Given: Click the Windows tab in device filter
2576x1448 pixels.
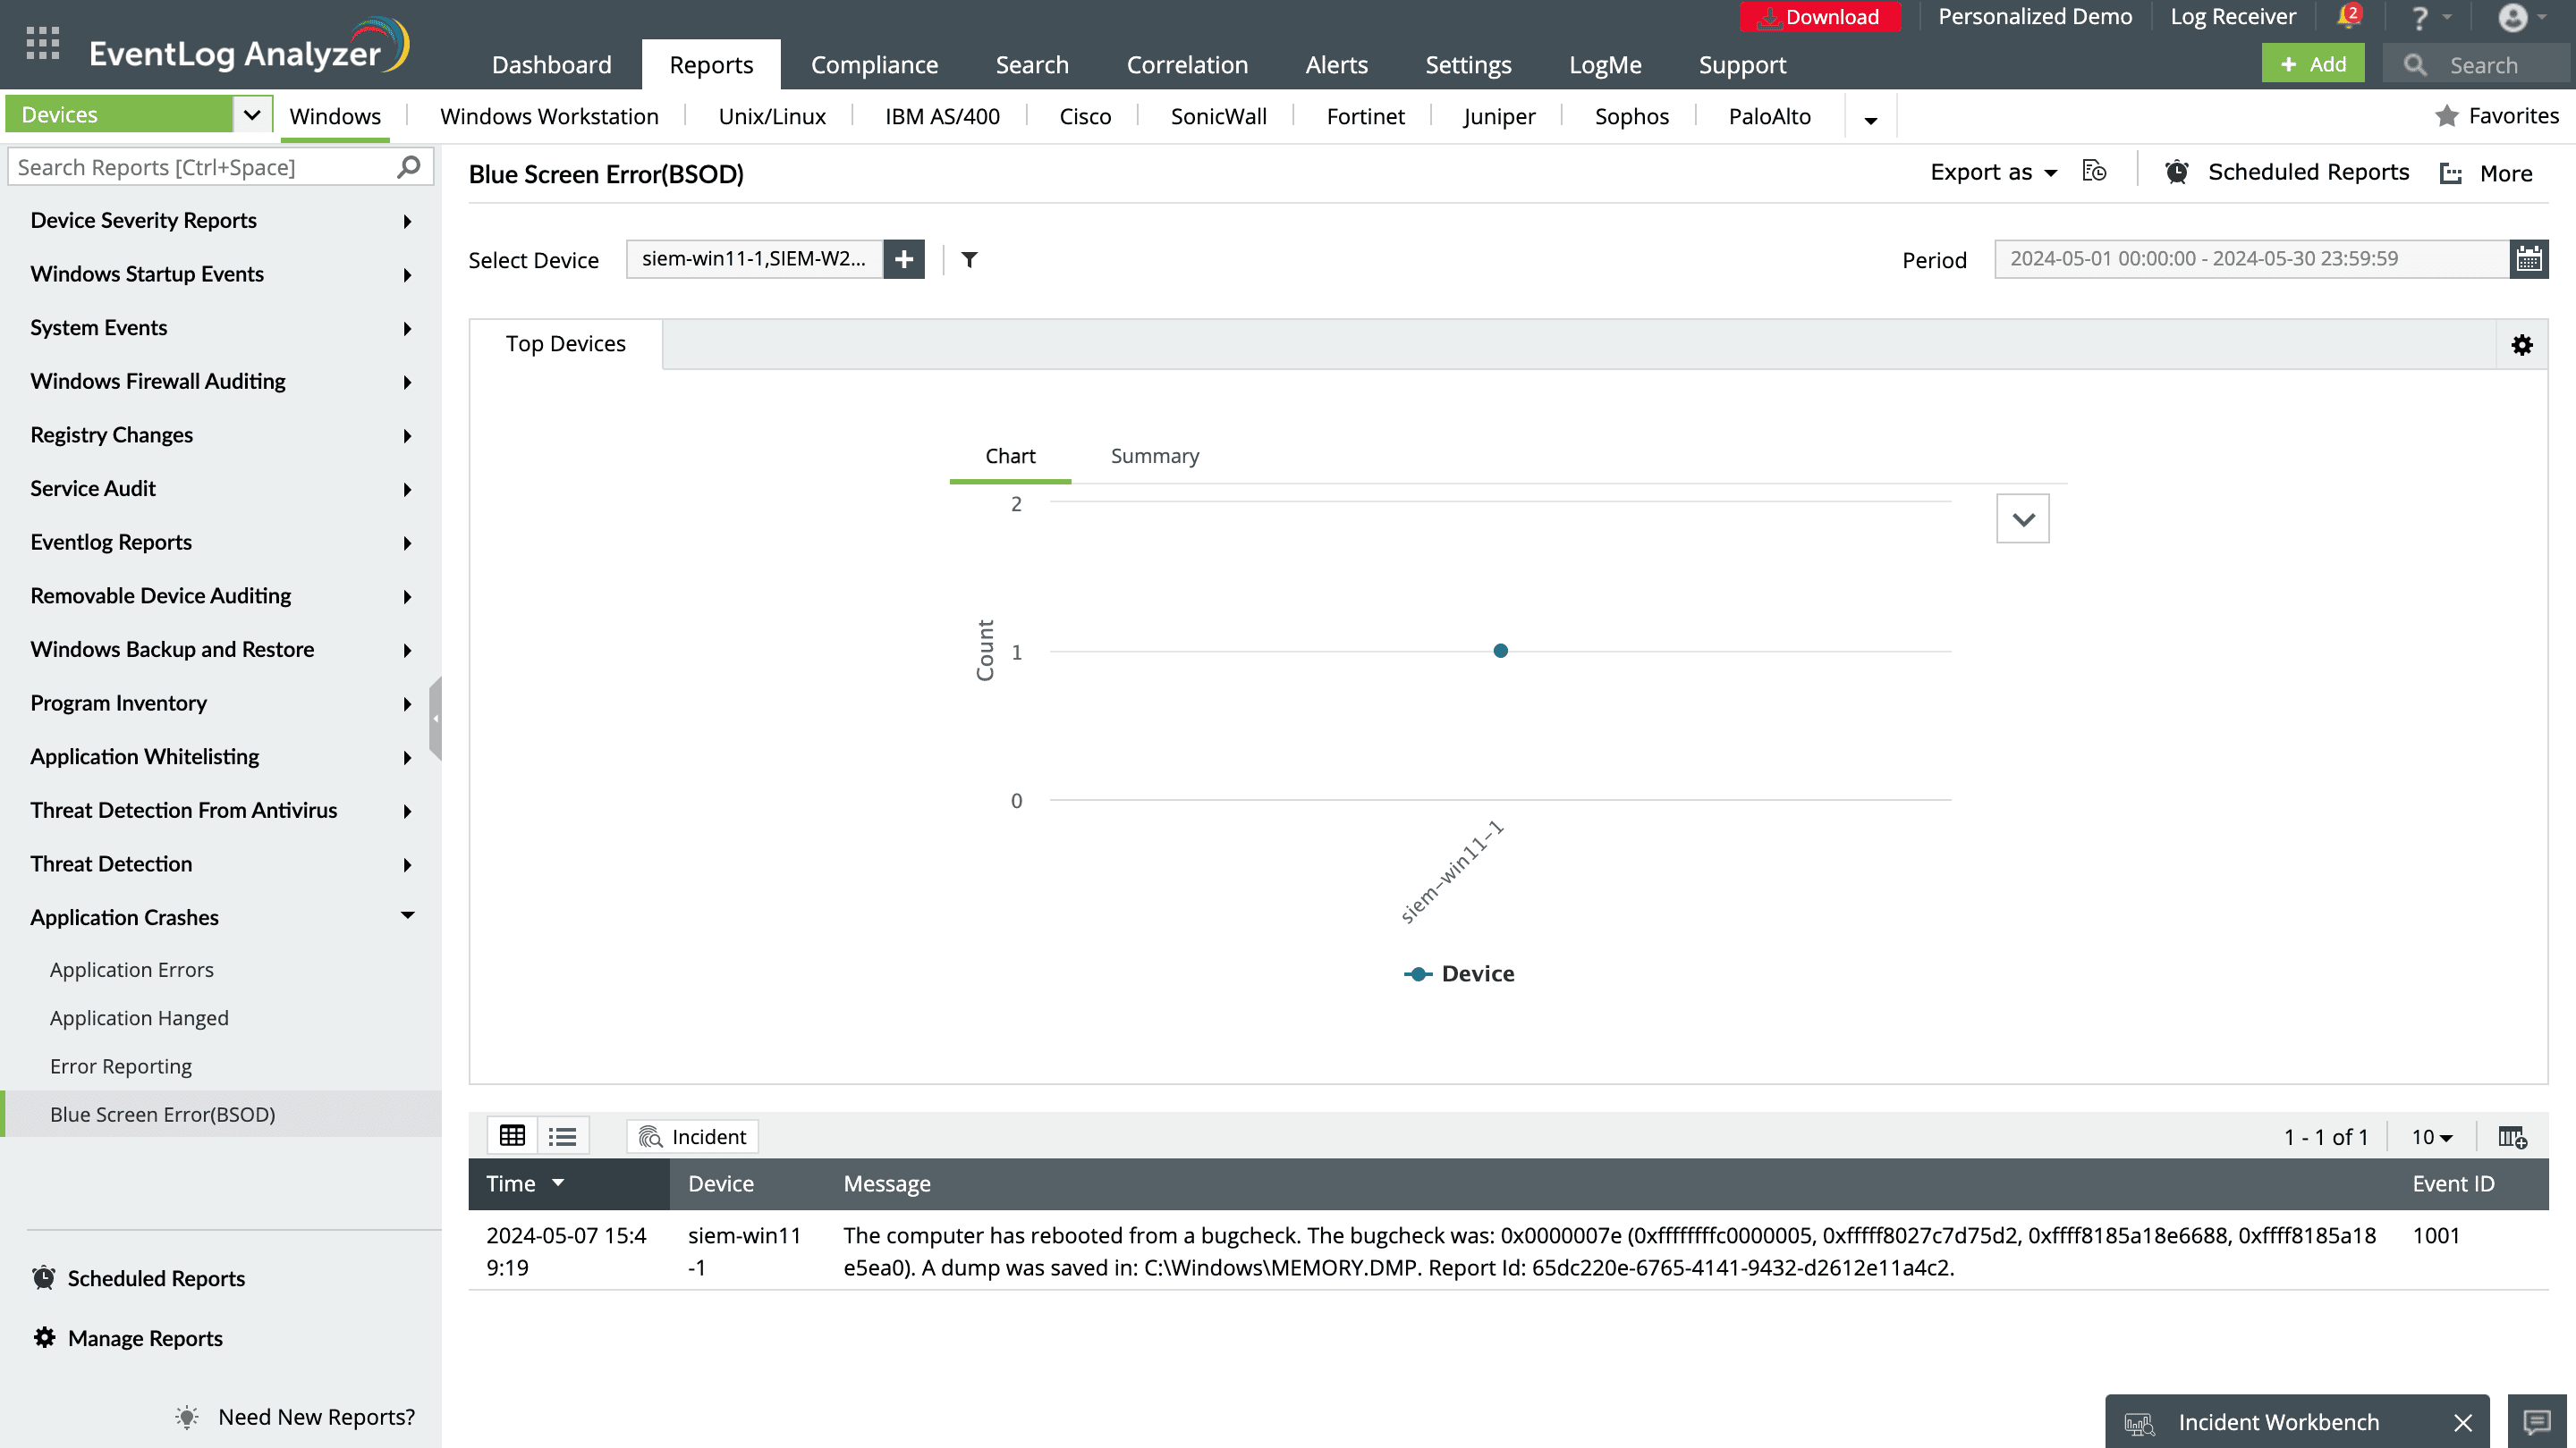Looking at the screenshot, I should pos(335,115).
